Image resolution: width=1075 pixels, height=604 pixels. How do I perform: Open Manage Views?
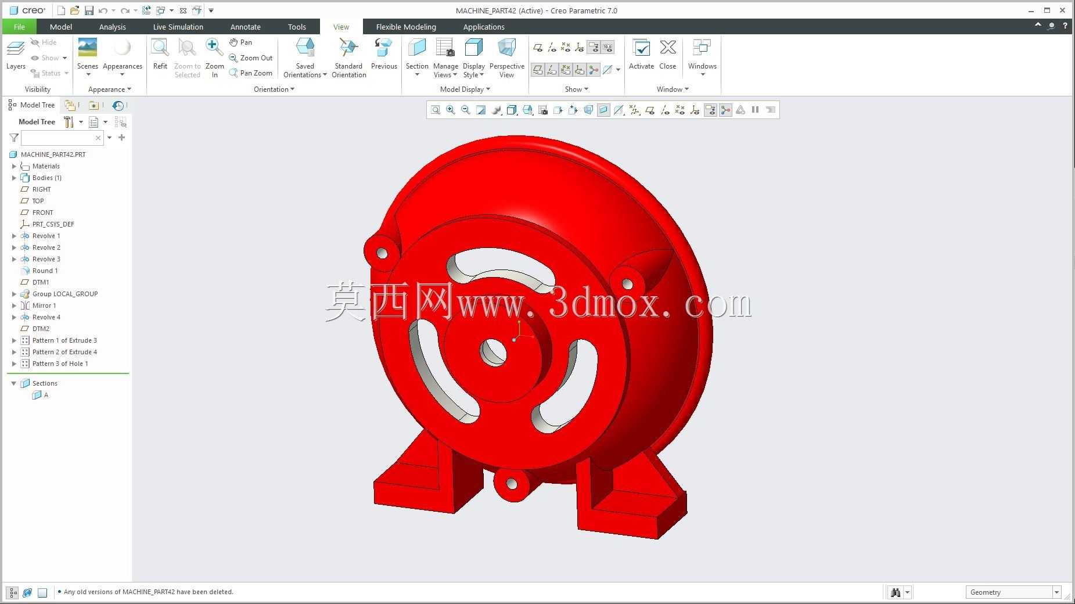445,58
